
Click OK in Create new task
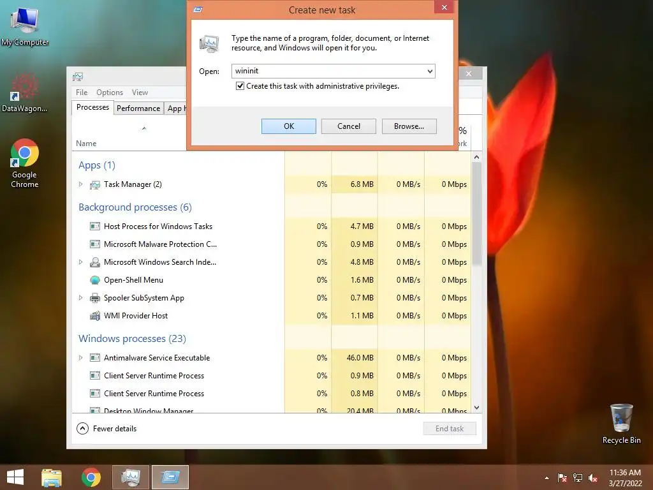[289, 126]
